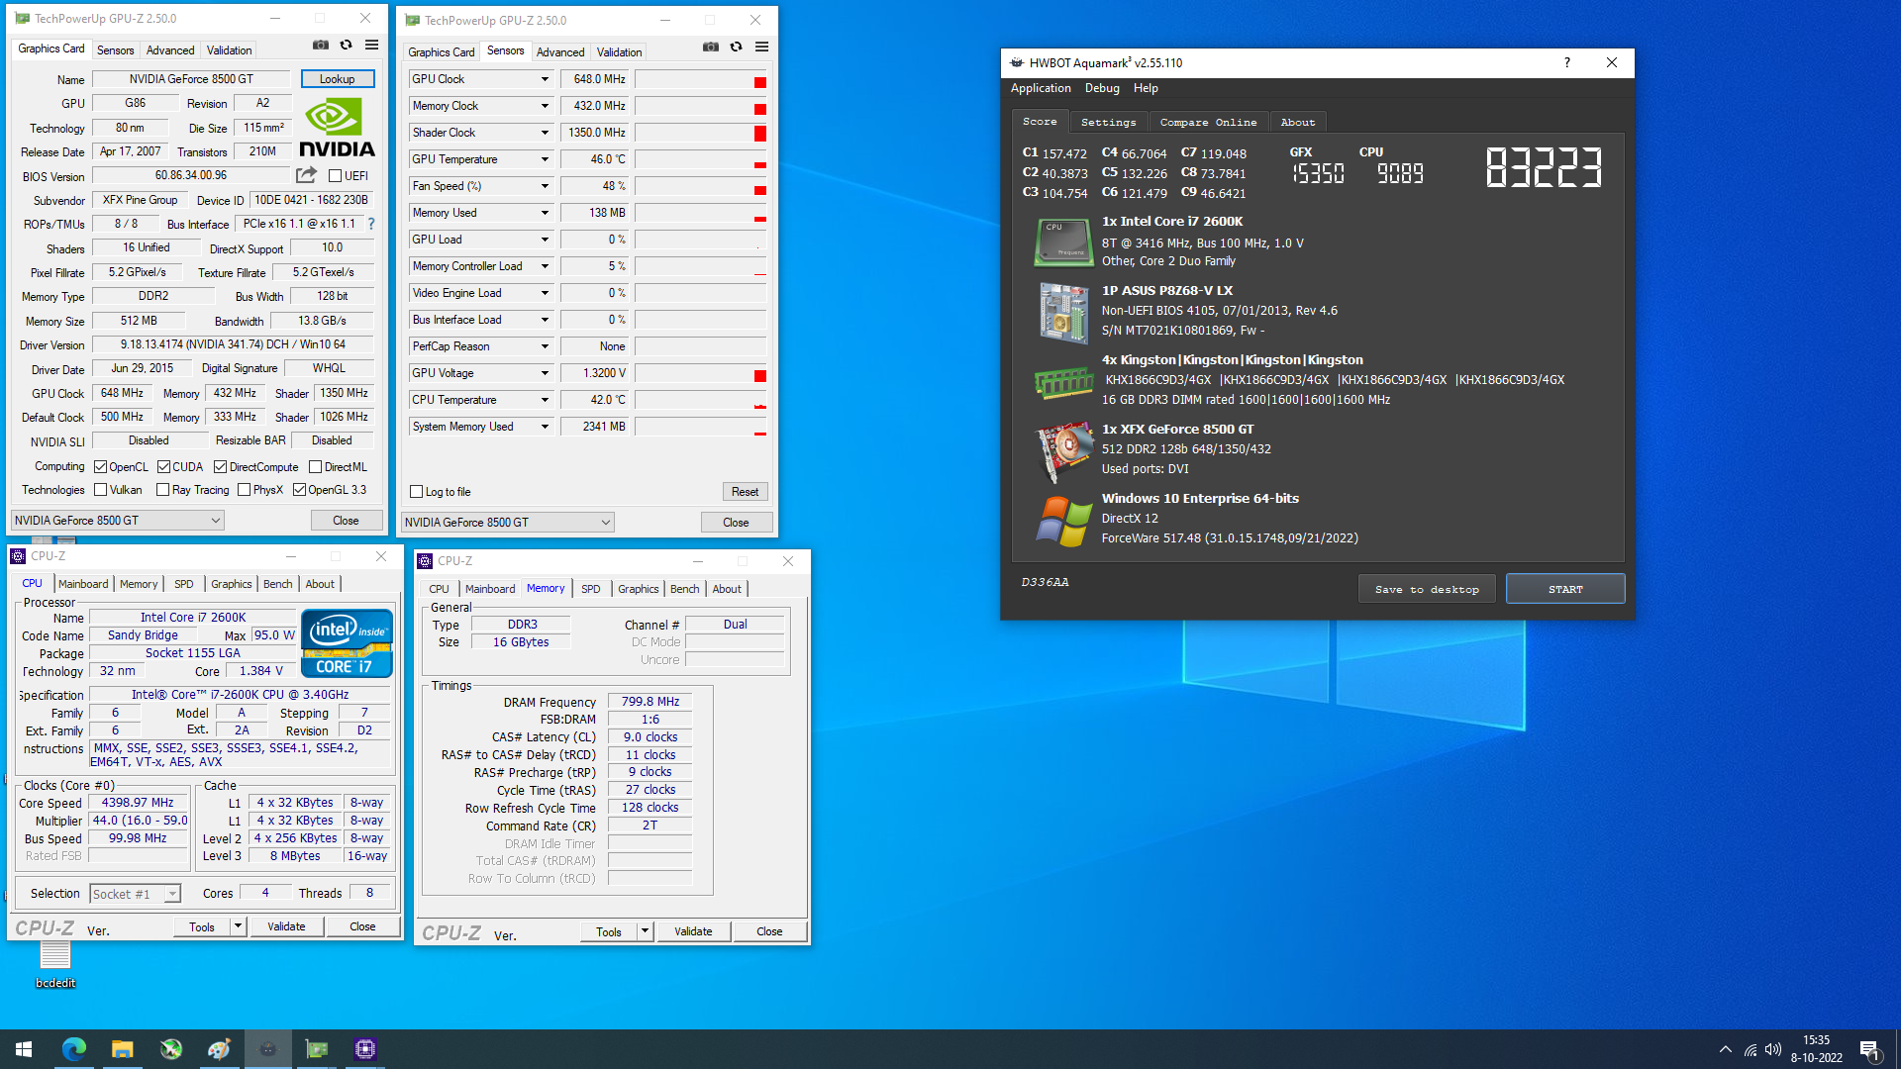Image resolution: width=1901 pixels, height=1069 pixels.
Task: Click the CPU chip icon in Aquamark
Action: pos(1063,243)
